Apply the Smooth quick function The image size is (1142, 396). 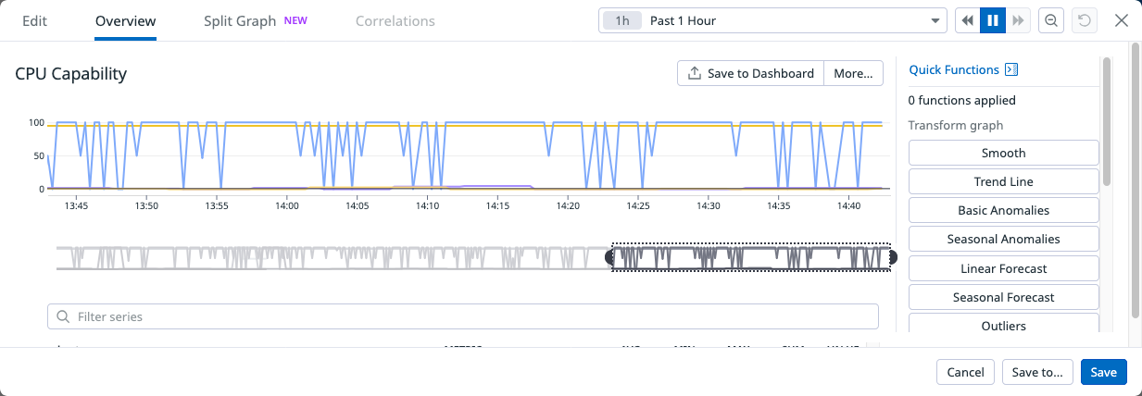tap(1003, 153)
